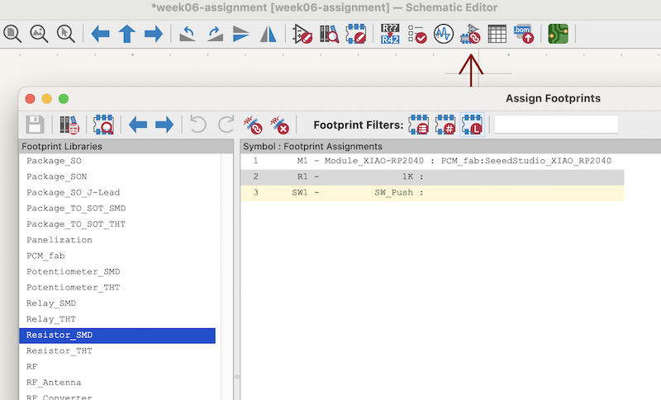
Task: Navigate back in Schematic Editor hierarchy
Action: [x=100, y=34]
